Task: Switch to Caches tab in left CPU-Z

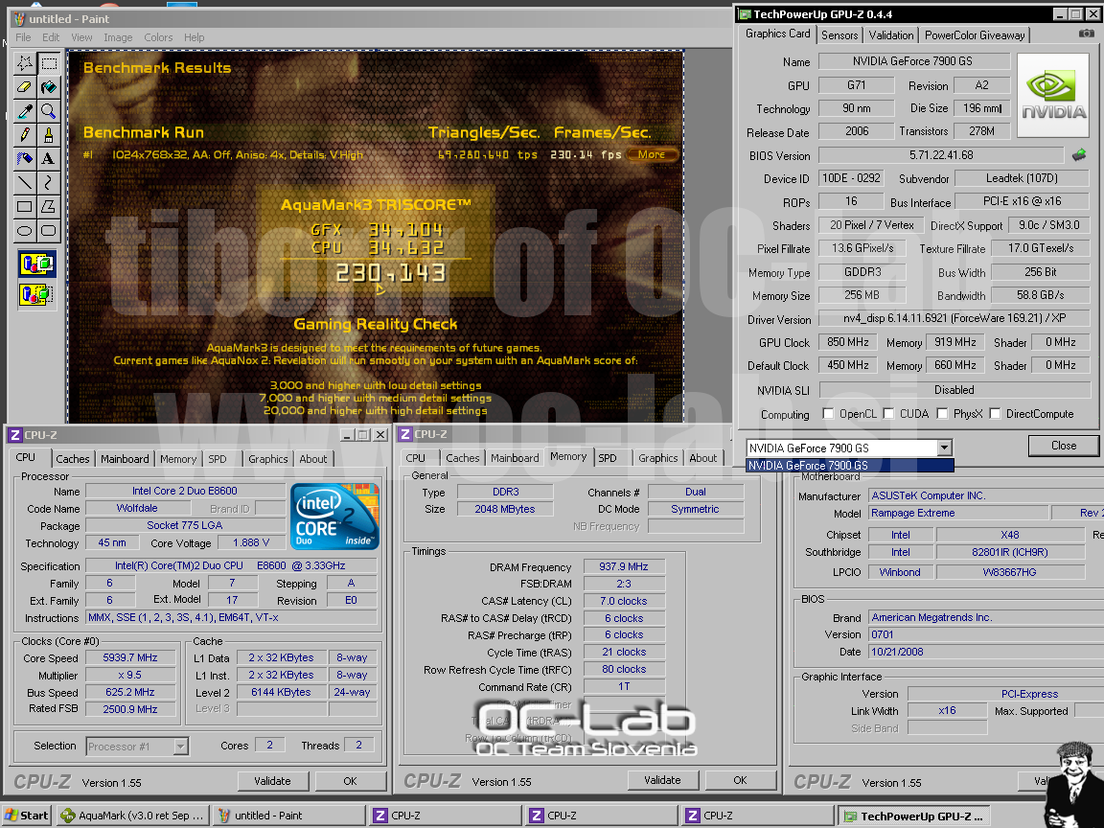Action: tap(73, 459)
